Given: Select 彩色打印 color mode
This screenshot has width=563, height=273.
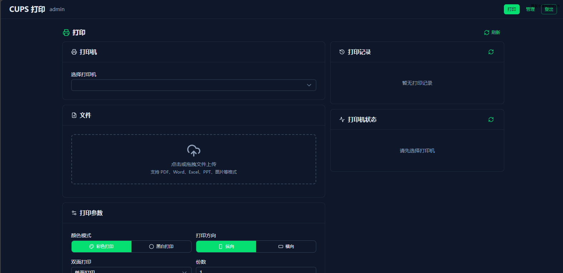Looking at the screenshot, I should tap(102, 247).
